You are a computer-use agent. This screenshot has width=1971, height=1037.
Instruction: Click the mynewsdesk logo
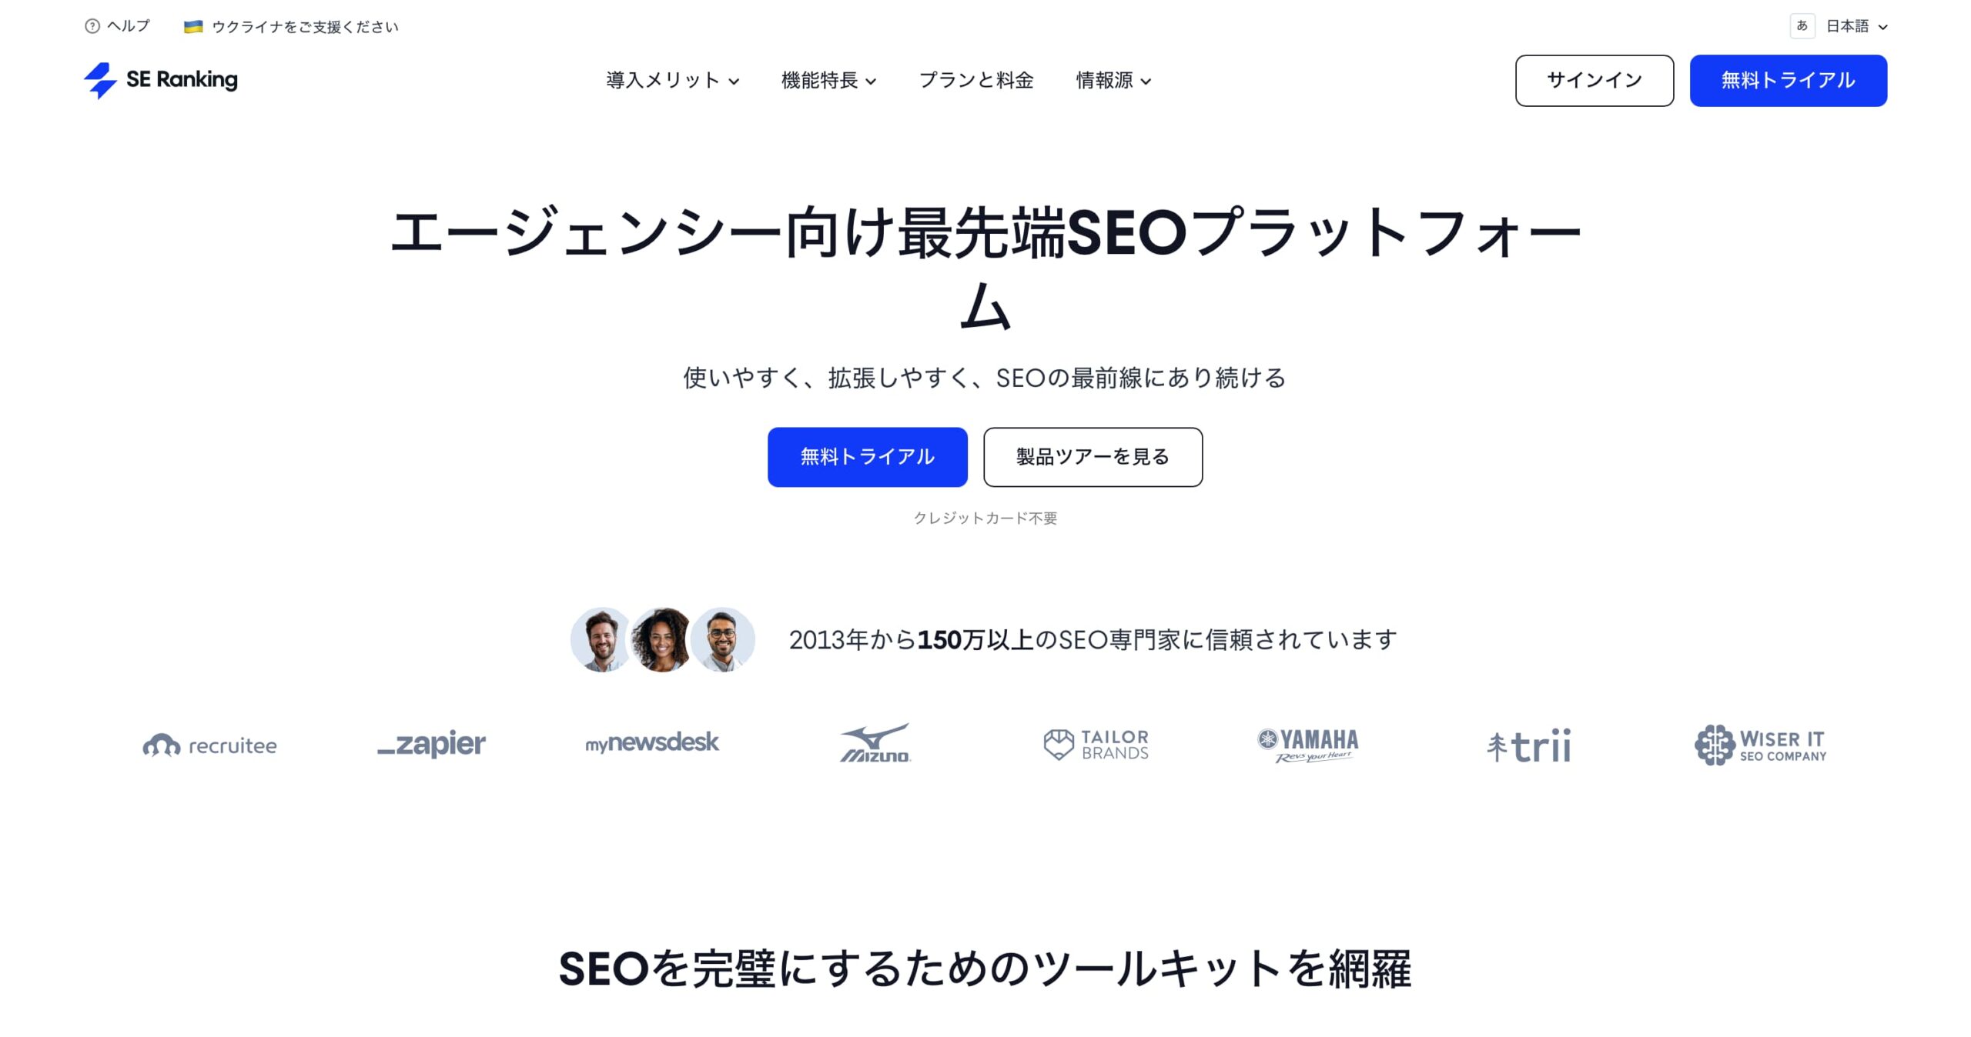pyautogui.click(x=652, y=743)
